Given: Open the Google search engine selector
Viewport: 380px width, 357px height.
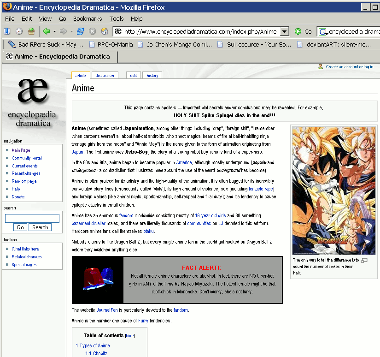Looking at the screenshot, I should [x=323, y=32].
